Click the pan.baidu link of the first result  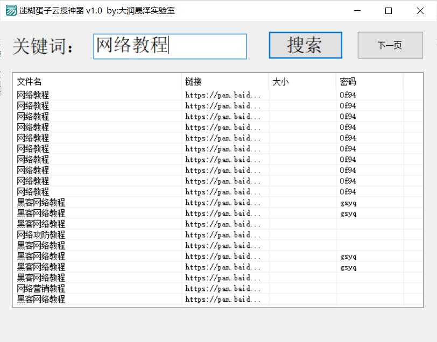(x=215, y=95)
